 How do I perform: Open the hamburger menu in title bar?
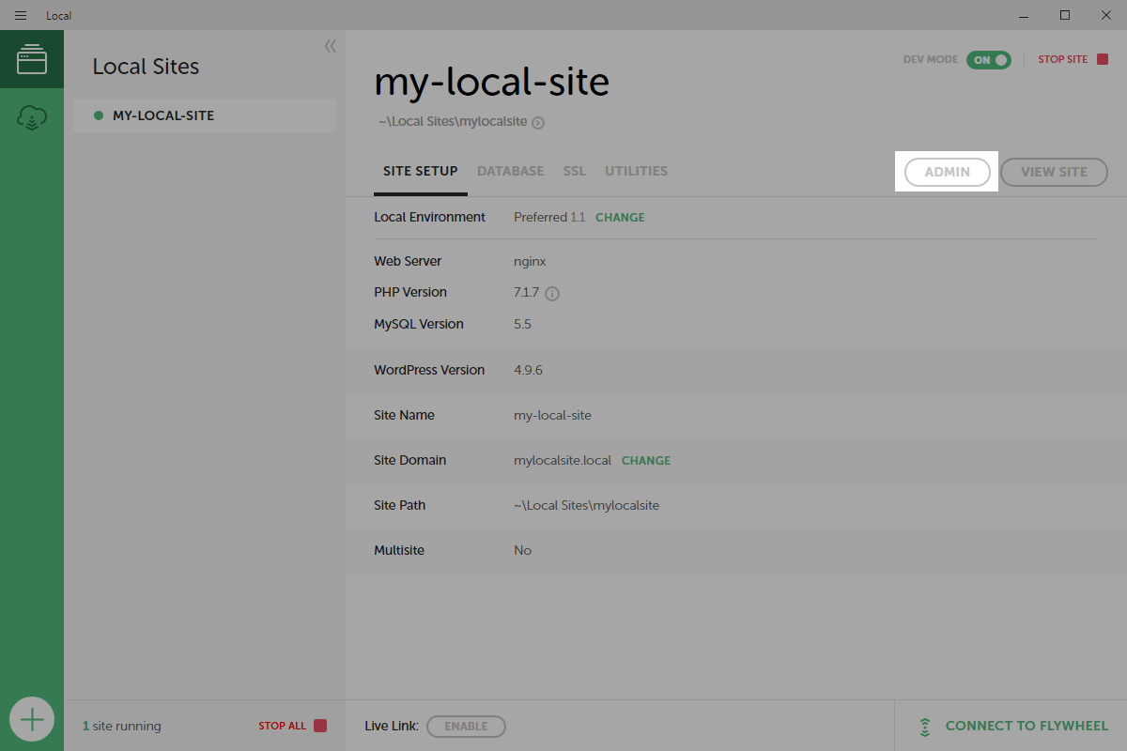click(21, 15)
